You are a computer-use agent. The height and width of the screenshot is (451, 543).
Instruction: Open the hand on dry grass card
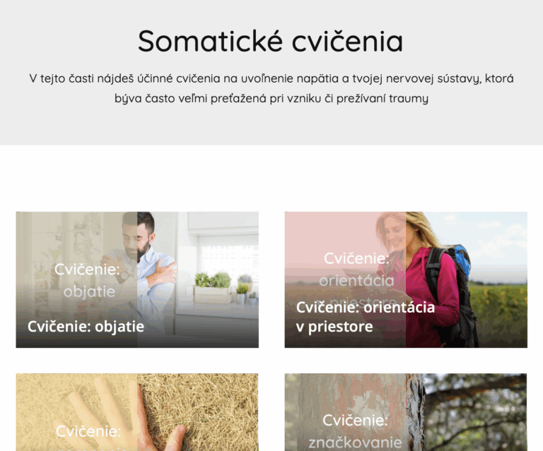[x=137, y=412]
